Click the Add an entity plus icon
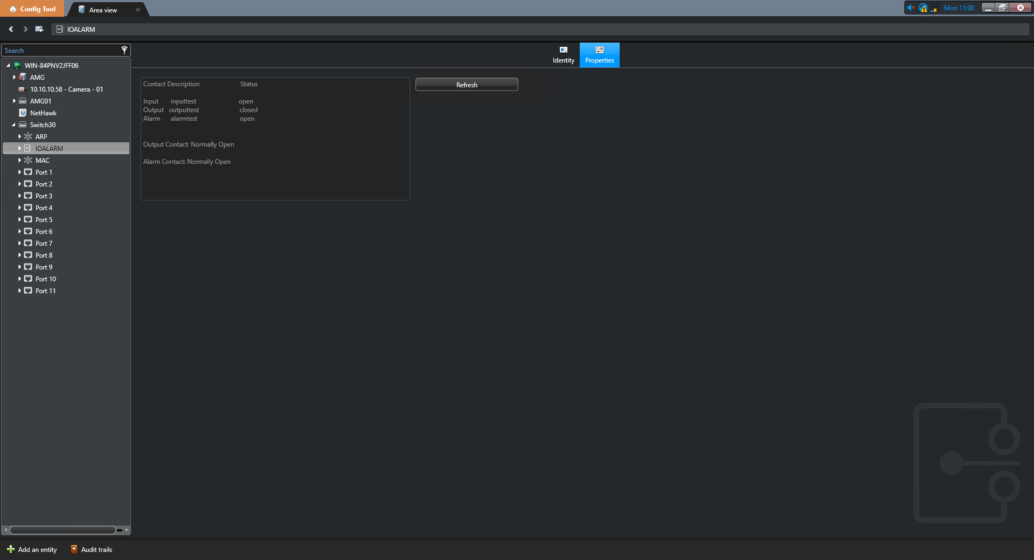This screenshot has height=560, width=1034. [11, 550]
